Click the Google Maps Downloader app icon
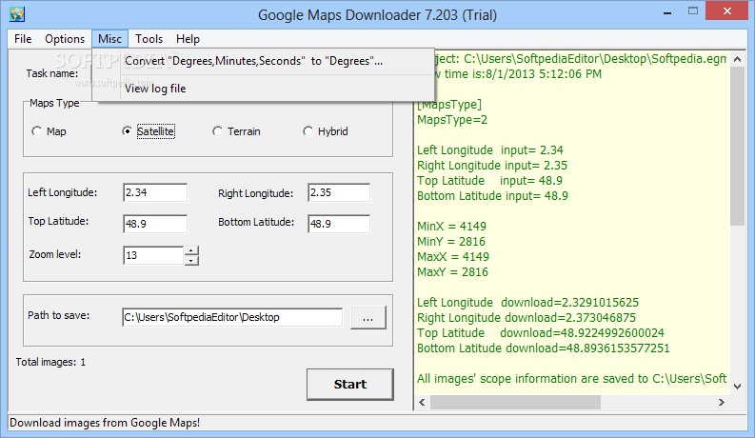The height and width of the screenshot is (438, 755). 17,14
